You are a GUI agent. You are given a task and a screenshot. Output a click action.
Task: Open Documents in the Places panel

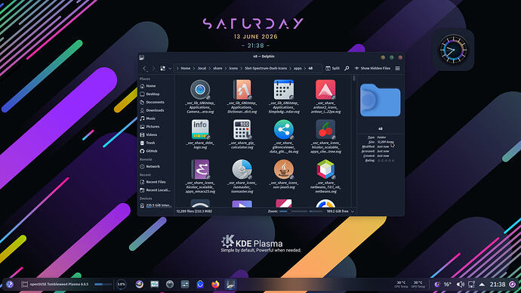tap(156, 102)
